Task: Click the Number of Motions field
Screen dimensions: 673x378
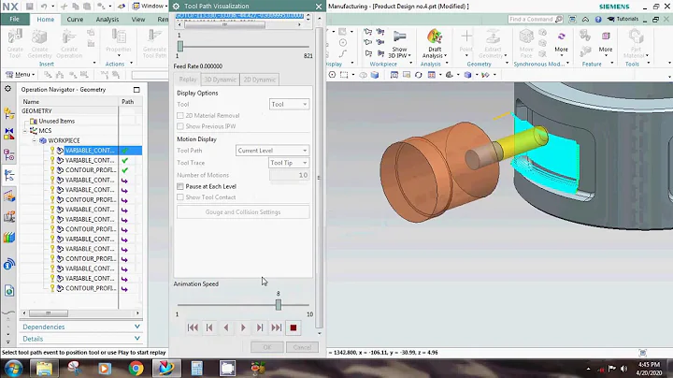Action: point(289,175)
